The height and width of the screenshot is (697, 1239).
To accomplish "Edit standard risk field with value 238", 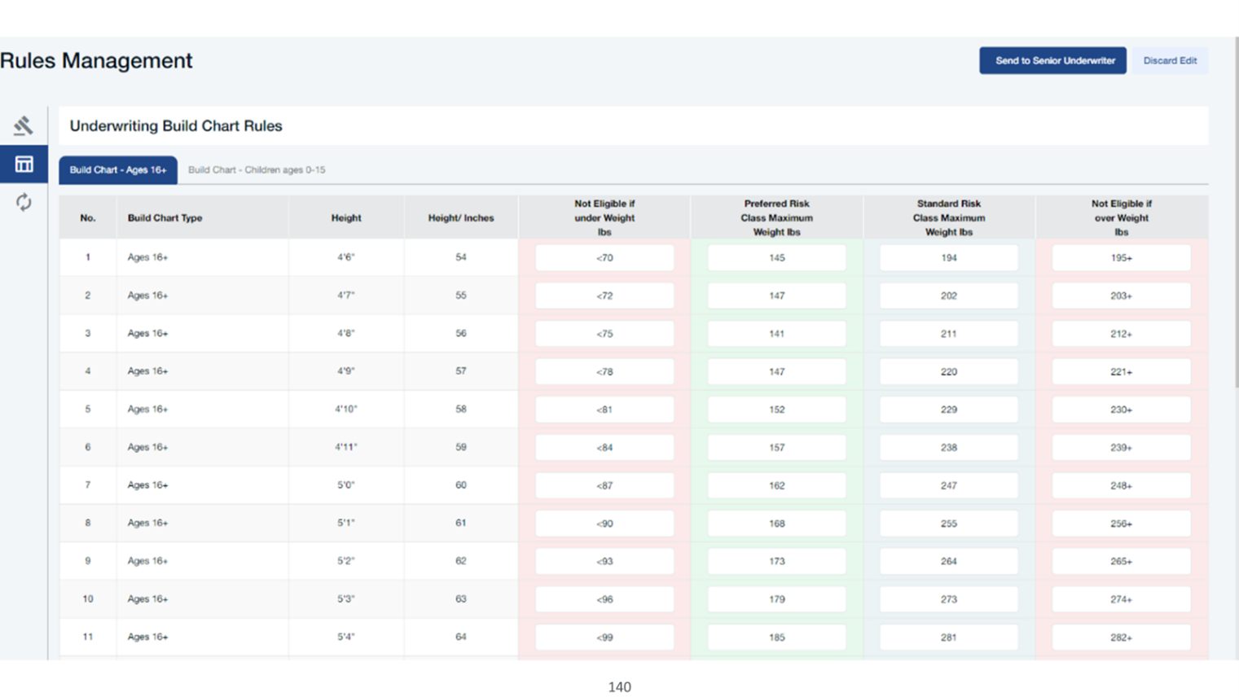I will coord(948,448).
